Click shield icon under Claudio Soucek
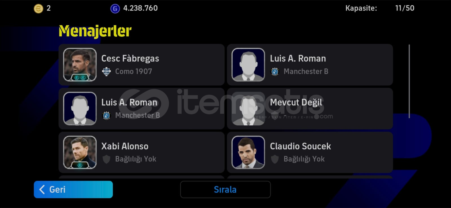The height and width of the screenshot is (208, 451). click(x=275, y=159)
